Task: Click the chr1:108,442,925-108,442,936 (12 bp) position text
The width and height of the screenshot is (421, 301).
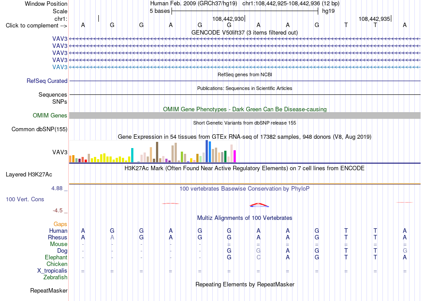Action: (291, 4)
